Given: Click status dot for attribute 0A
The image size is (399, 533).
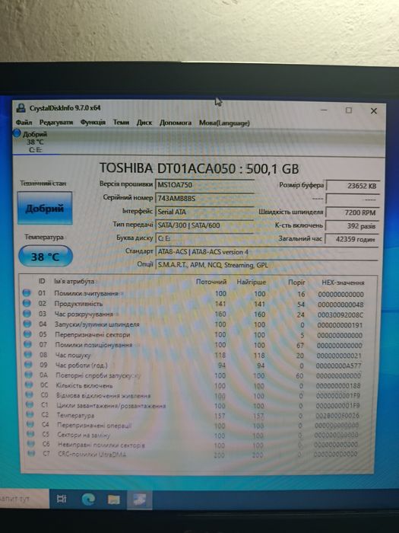Looking at the screenshot, I should [x=29, y=375].
